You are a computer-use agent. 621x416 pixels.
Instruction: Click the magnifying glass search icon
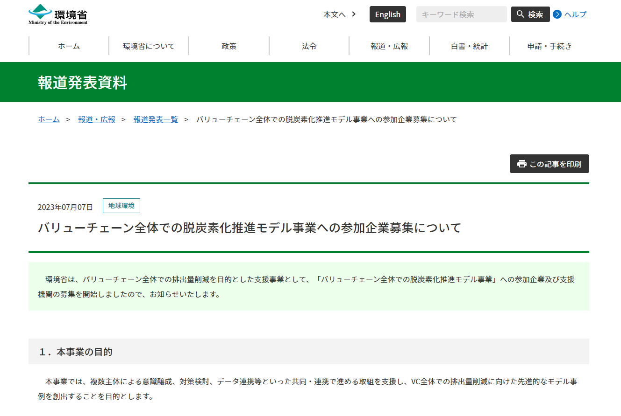click(520, 14)
